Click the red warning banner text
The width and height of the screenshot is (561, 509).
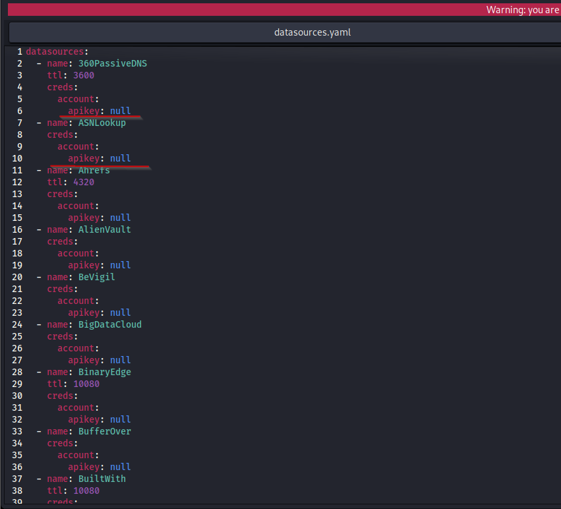[523, 10]
